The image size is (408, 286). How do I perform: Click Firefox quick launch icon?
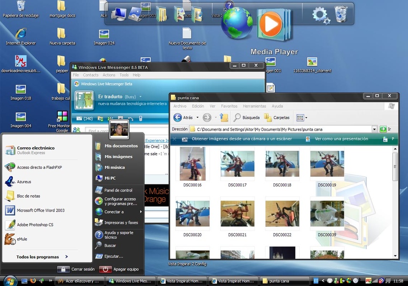[33, 281]
